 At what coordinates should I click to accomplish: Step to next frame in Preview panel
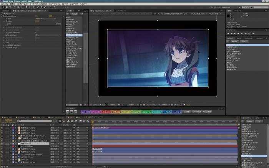[238, 34]
